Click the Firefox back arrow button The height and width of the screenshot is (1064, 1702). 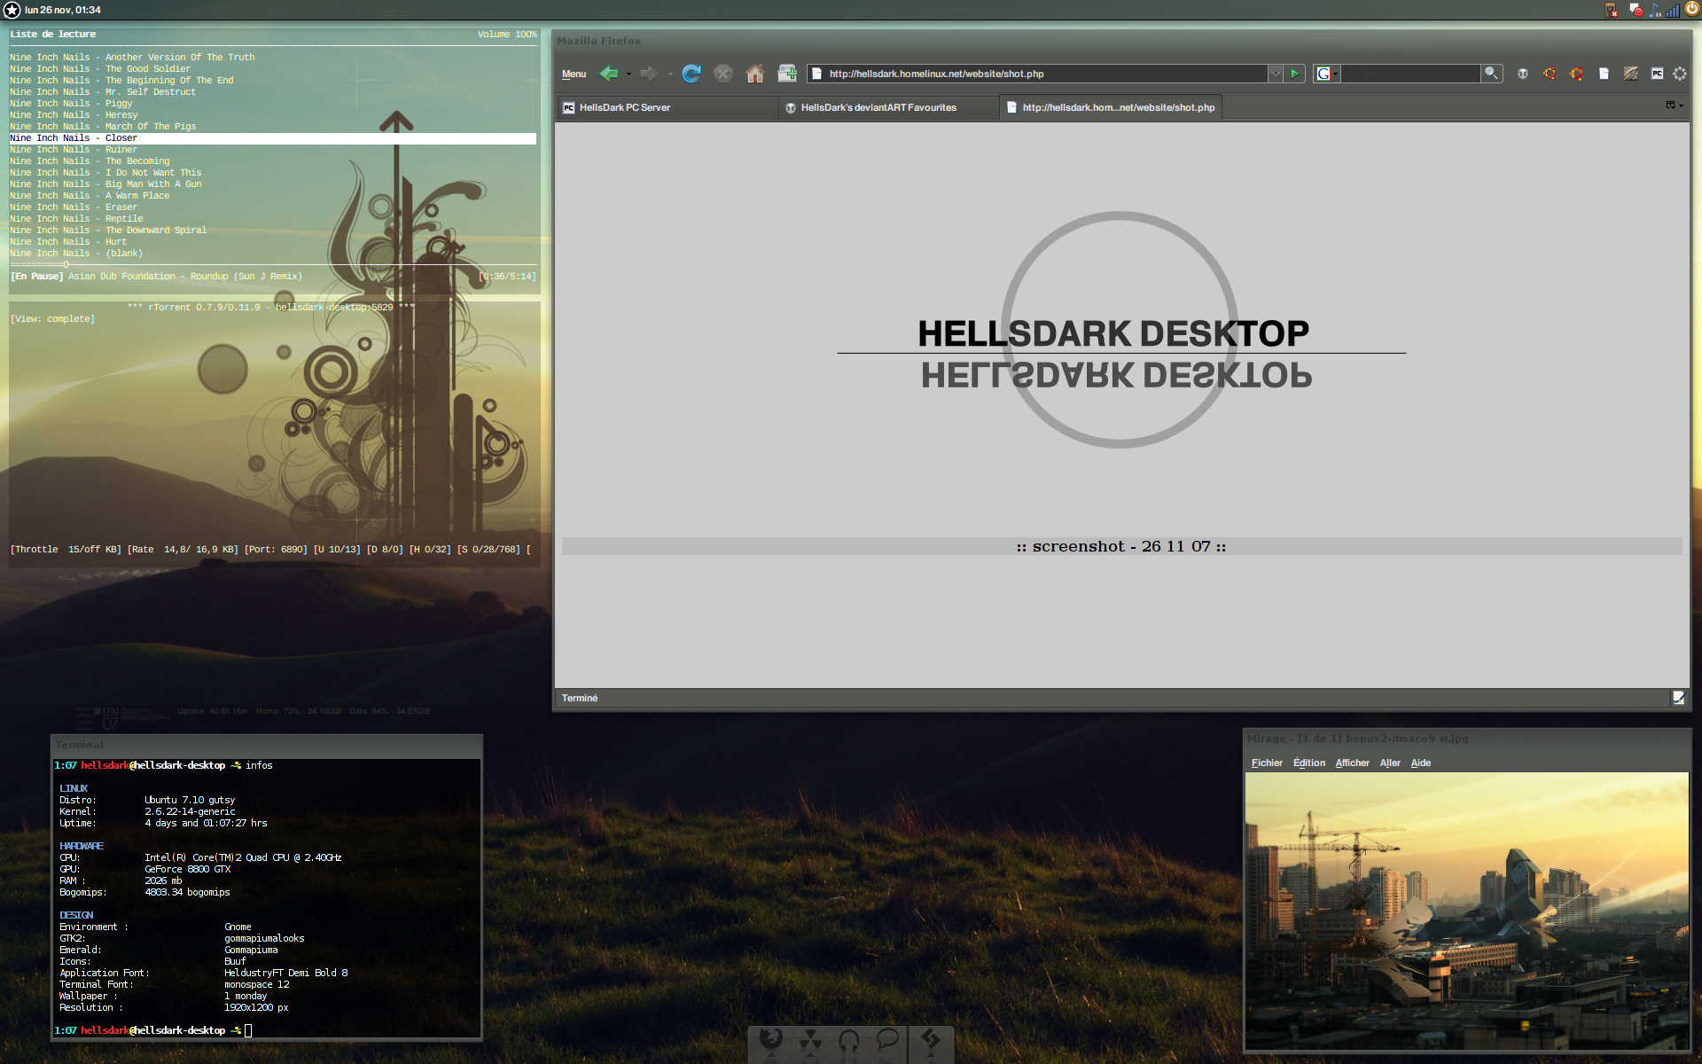click(608, 74)
